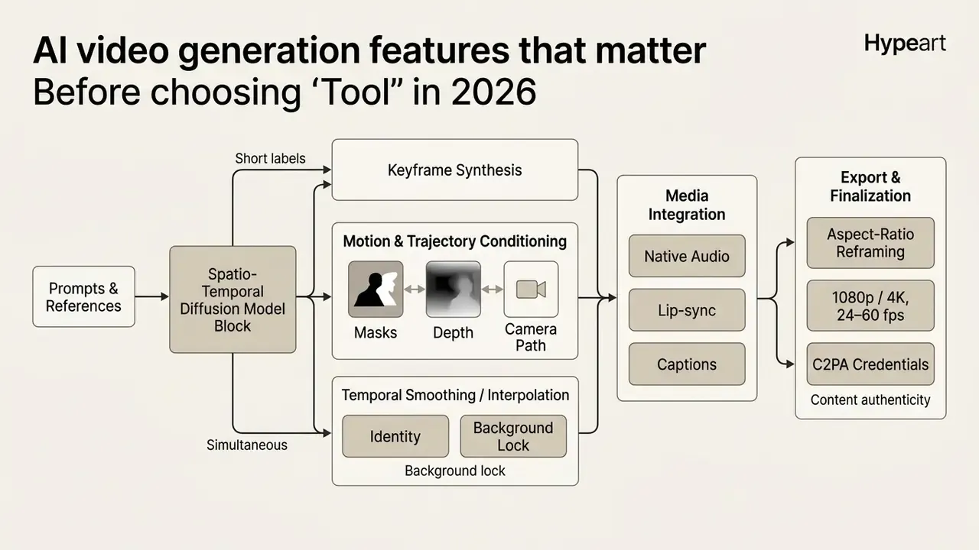Click the "Masks" text label
Screen dimensions: 979x550
[376, 332]
